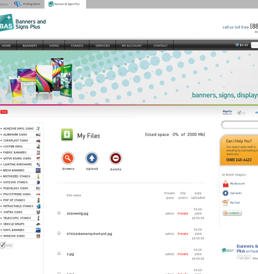The height and width of the screenshot is (274, 258).
Task: Click the Logout button
Action: 232,213
